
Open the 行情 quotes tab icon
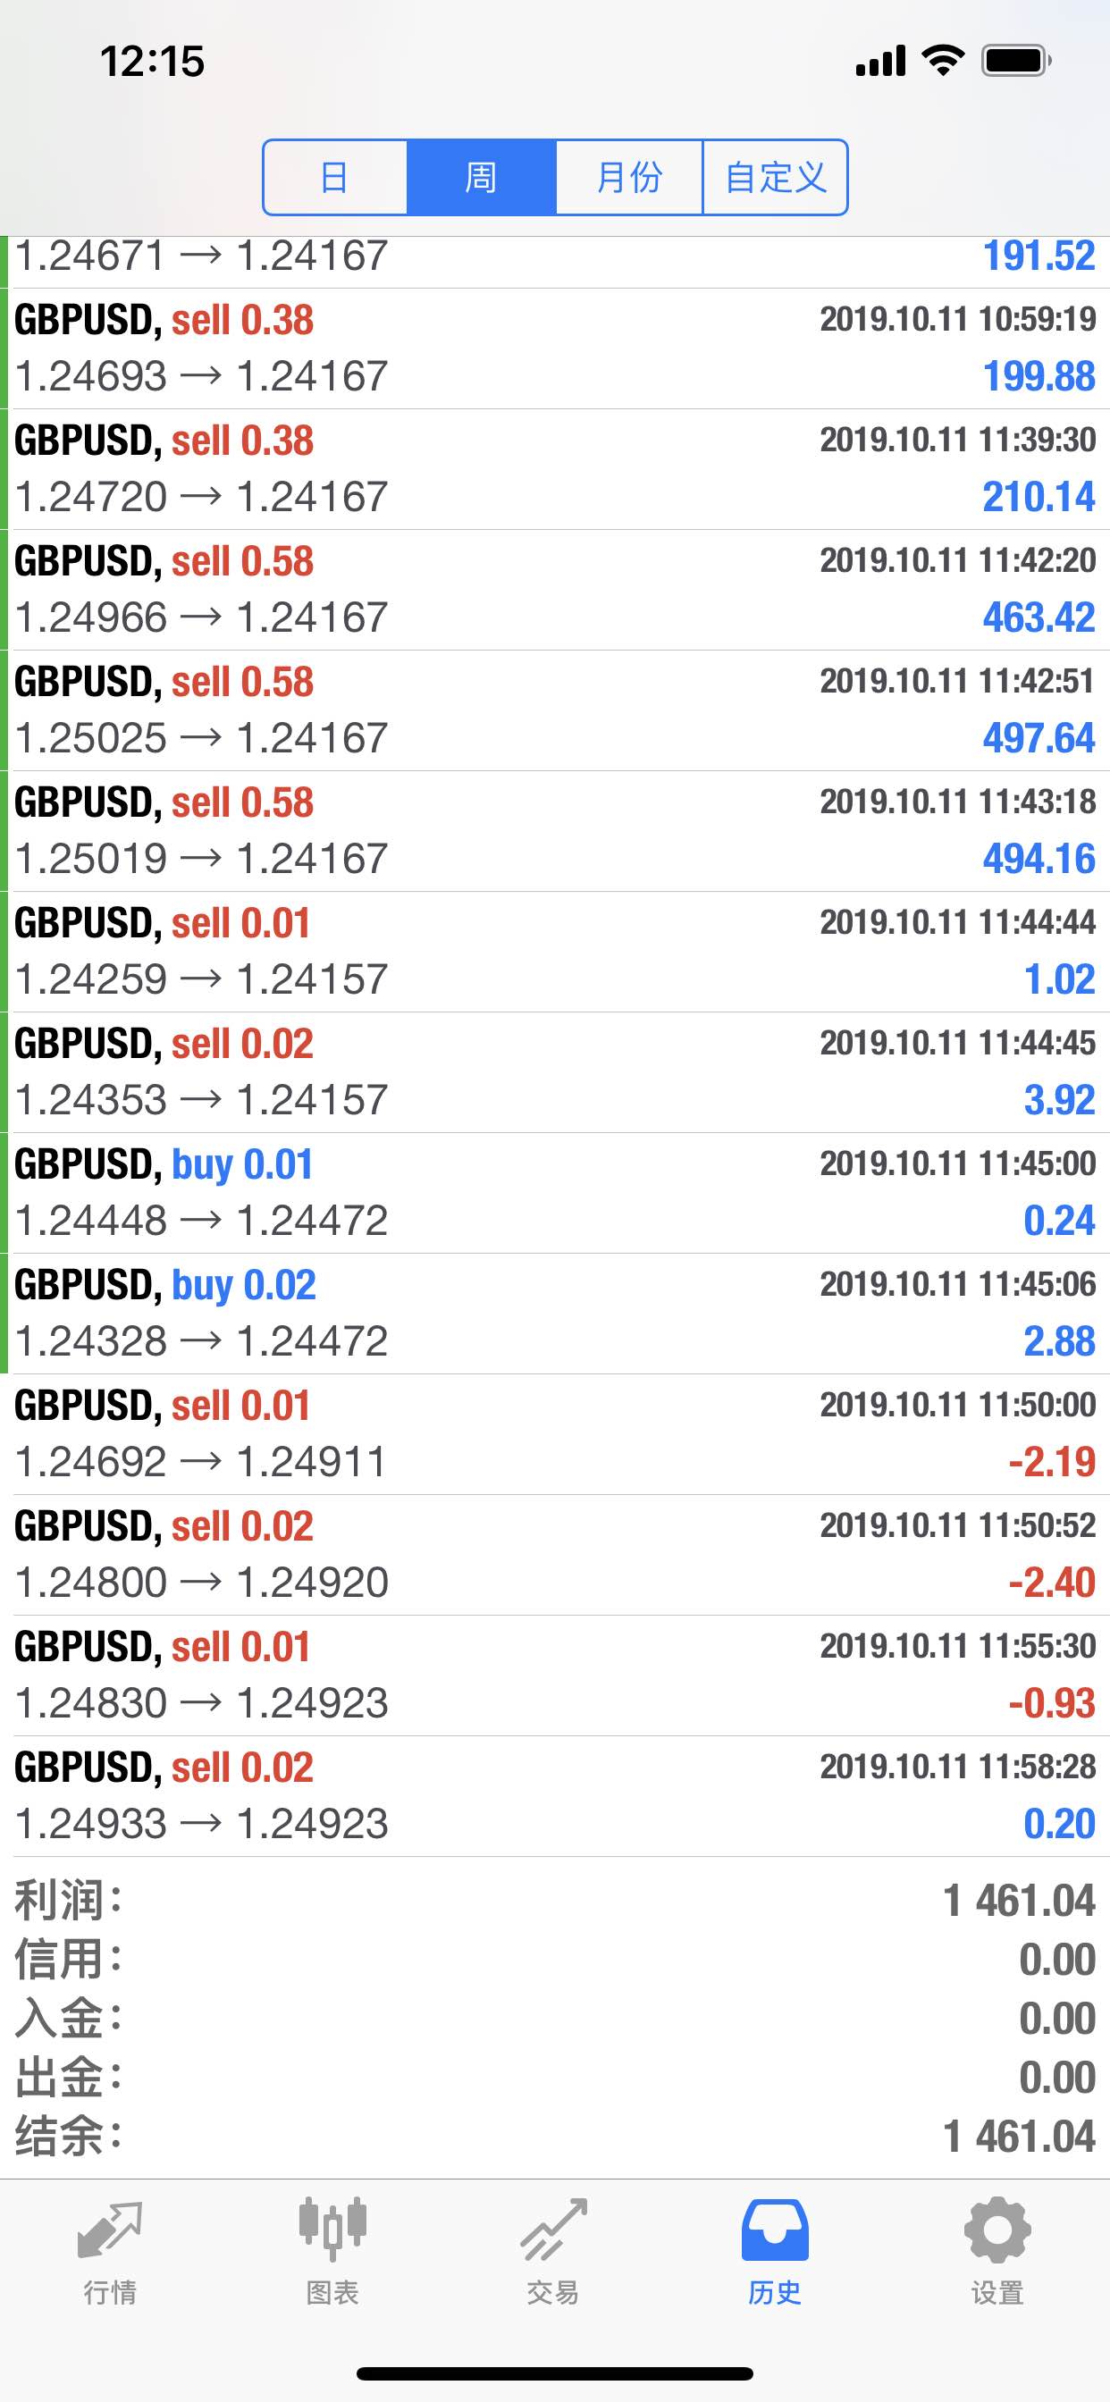tap(110, 2231)
